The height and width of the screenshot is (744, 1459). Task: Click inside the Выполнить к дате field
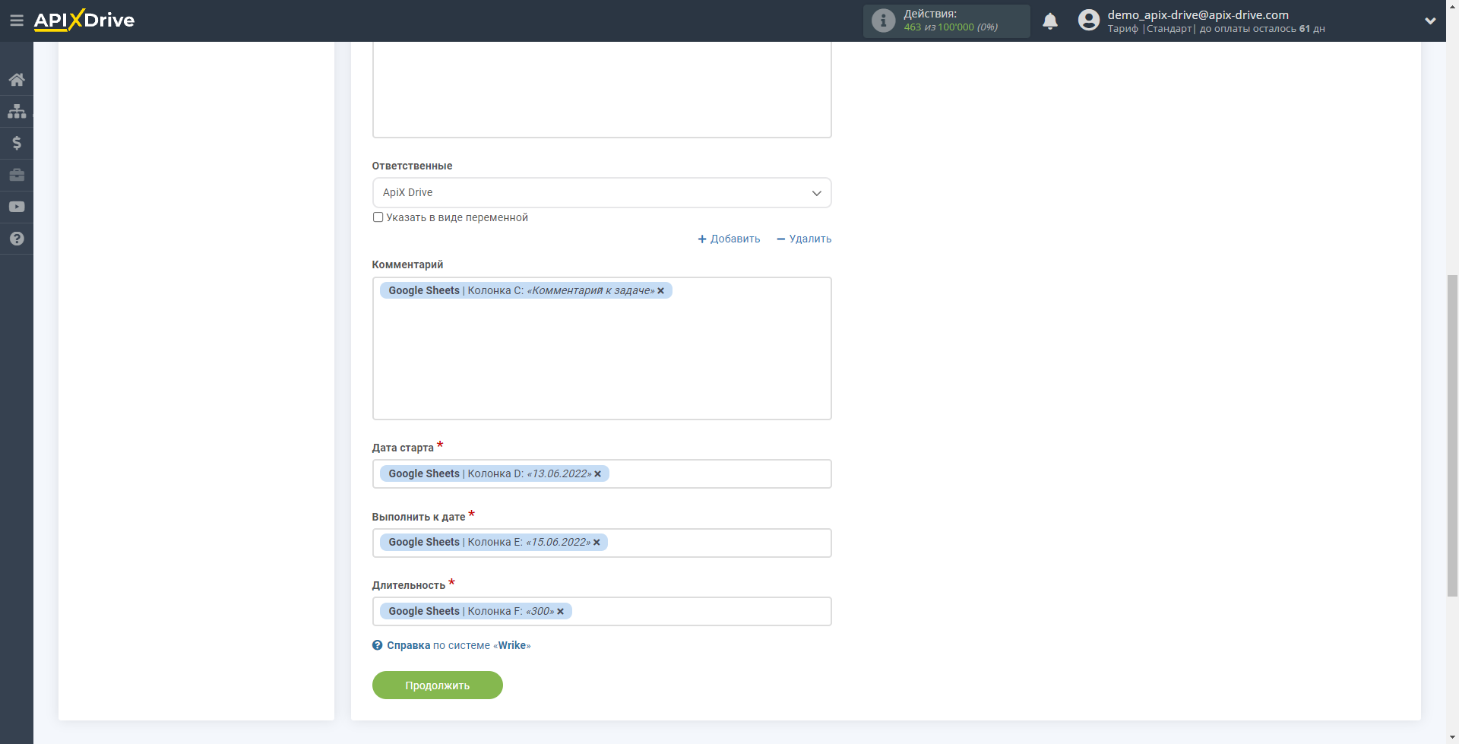click(602, 543)
